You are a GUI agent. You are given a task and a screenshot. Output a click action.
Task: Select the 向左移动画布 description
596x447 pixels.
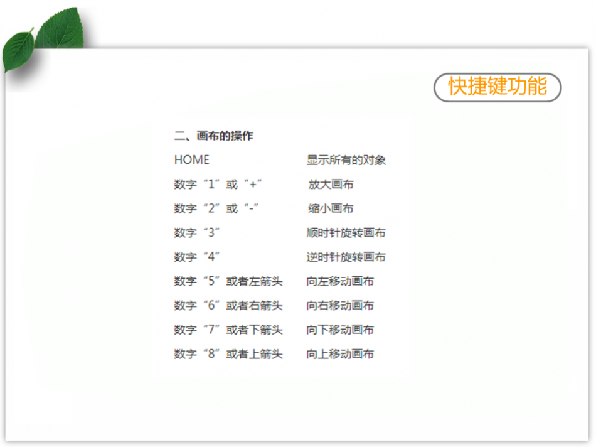tap(340, 281)
